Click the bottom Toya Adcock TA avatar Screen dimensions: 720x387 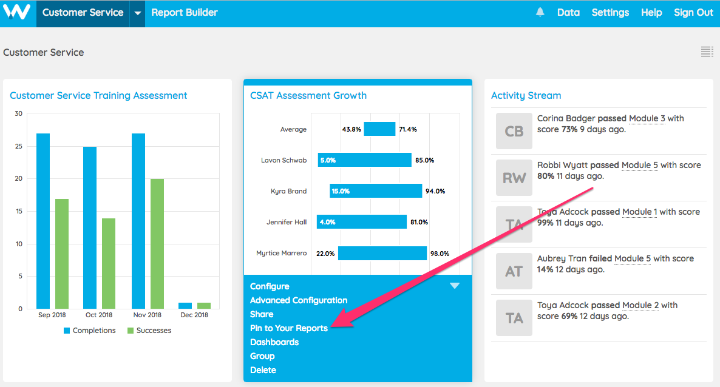click(x=514, y=318)
